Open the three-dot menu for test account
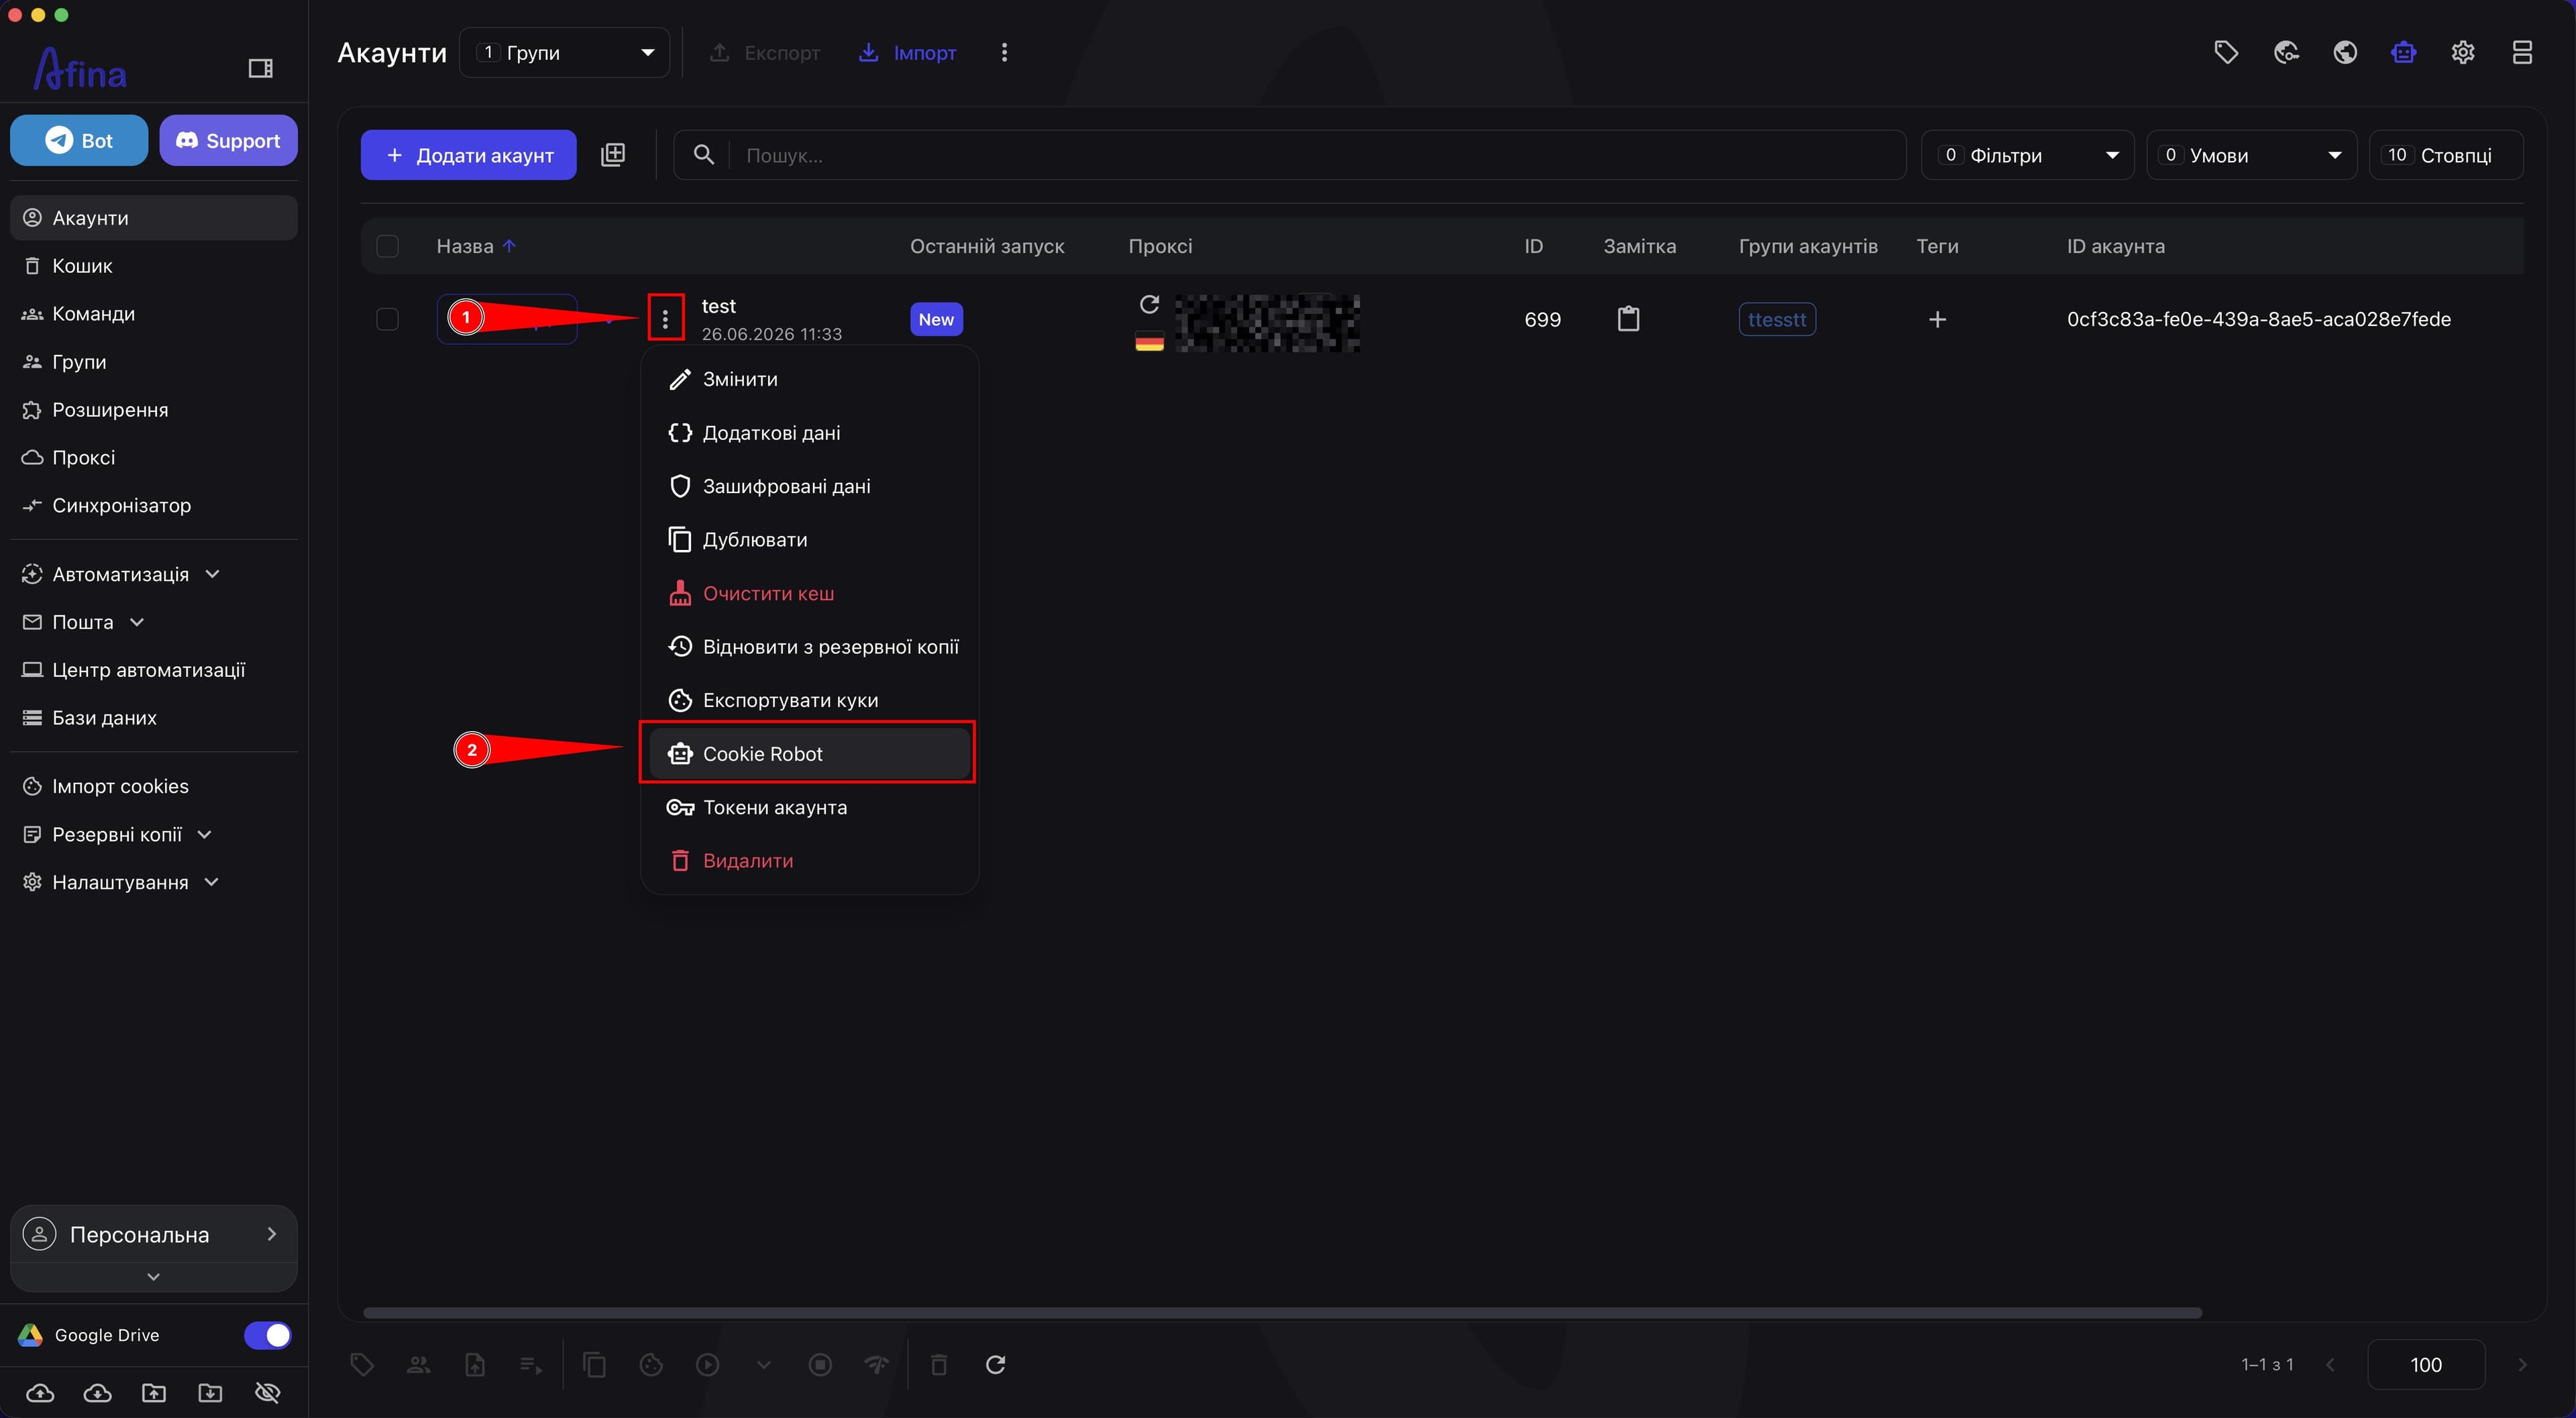2576x1418 pixels. click(x=665, y=319)
